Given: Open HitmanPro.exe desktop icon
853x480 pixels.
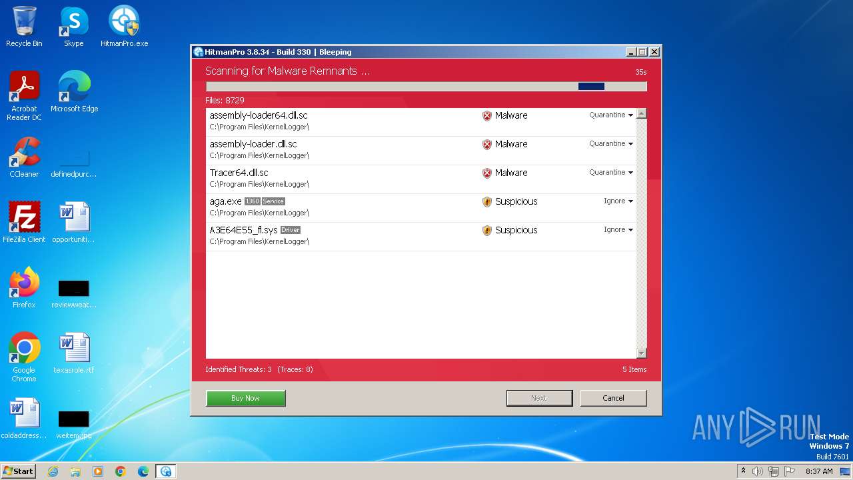Looking at the screenshot, I should (x=124, y=27).
